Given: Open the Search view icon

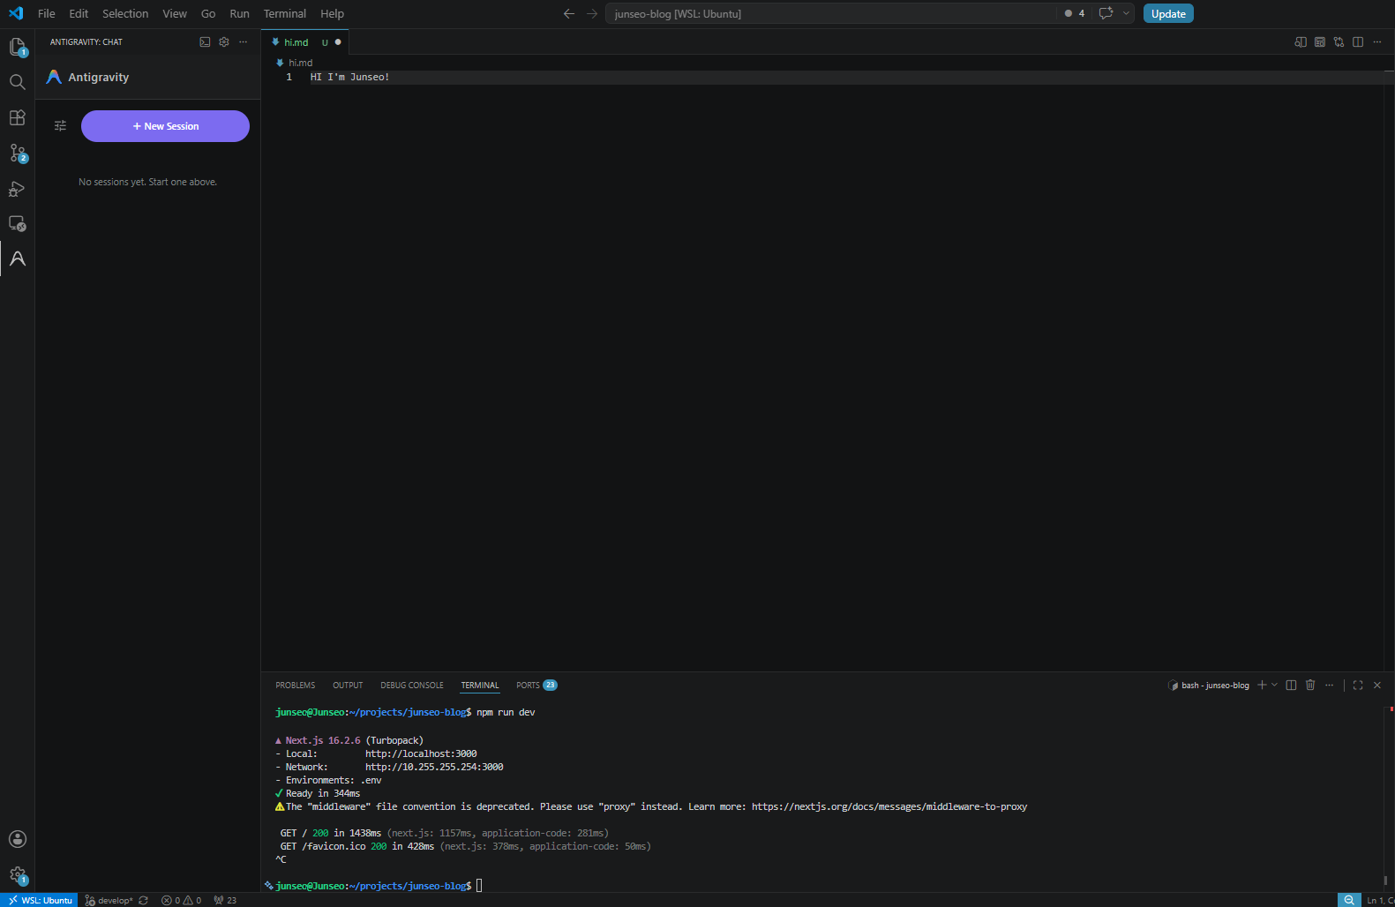Looking at the screenshot, I should (17, 82).
